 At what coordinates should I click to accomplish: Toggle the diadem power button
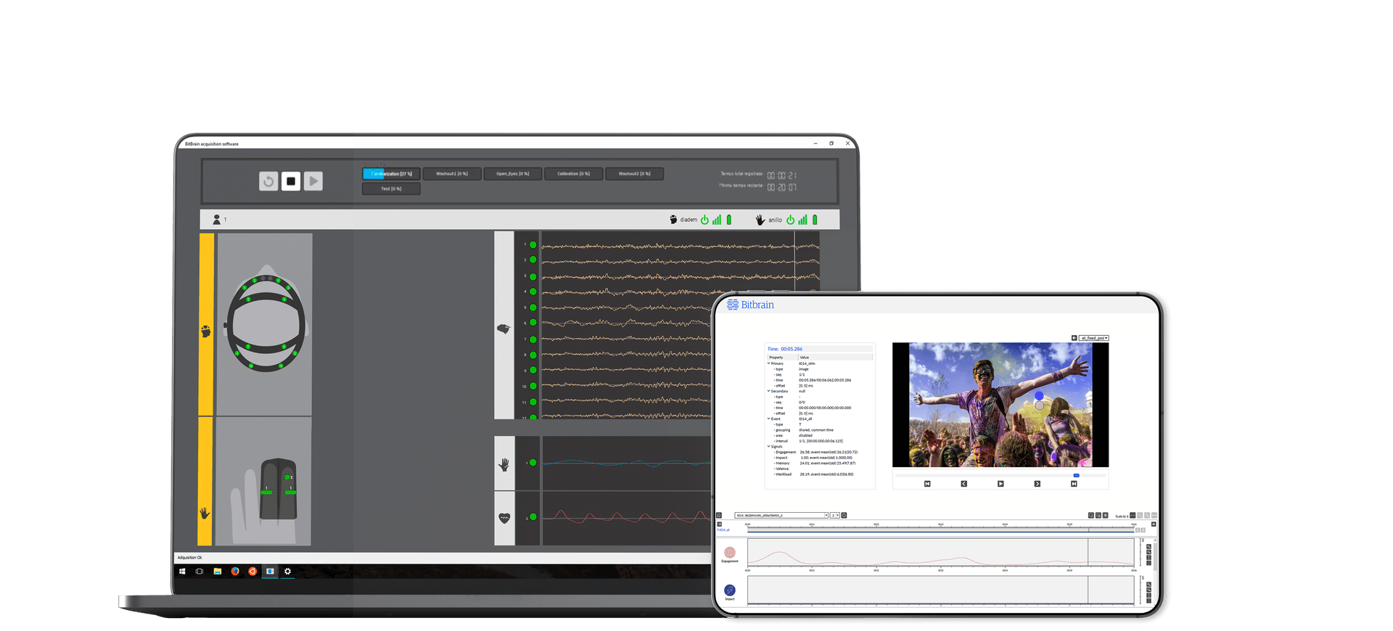coord(704,220)
